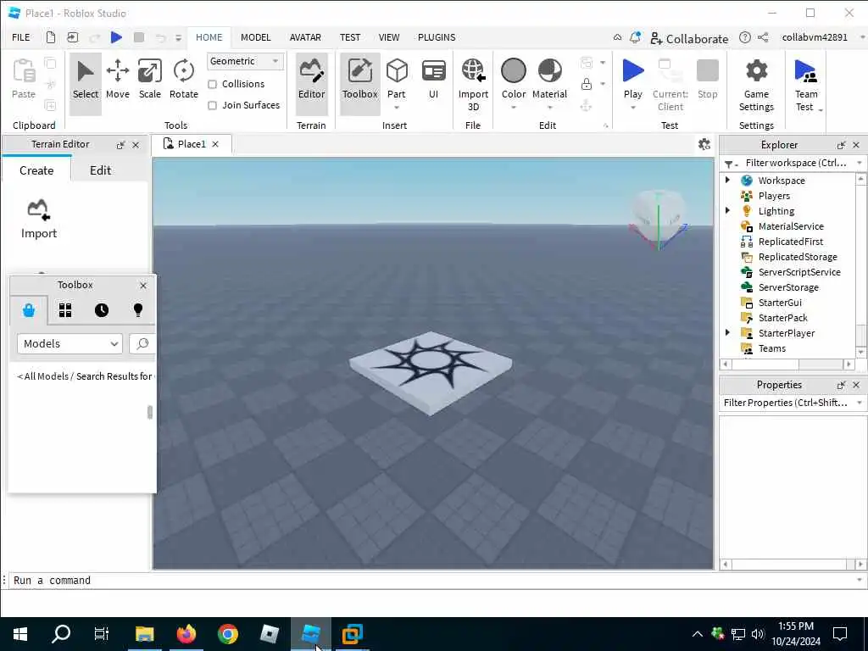
Task: Open Game Settings
Action: pyautogui.click(x=756, y=84)
